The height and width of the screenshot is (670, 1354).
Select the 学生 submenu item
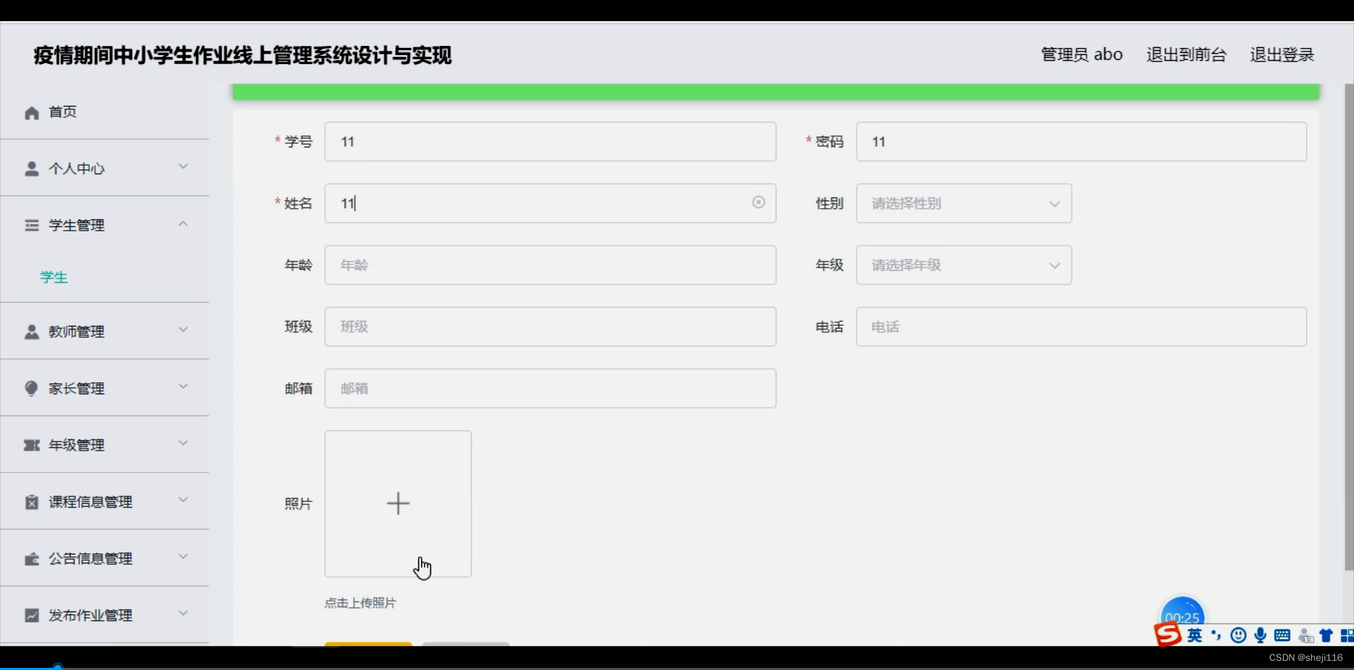pyautogui.click(x=54, y=276)
